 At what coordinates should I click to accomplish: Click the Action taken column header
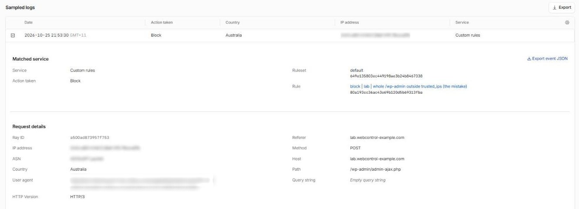coord(162,22)
